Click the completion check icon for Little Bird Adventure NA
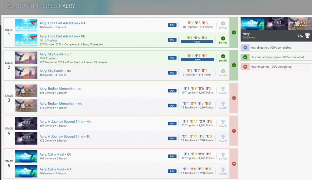This screenshot has height=180, width=312. pyautogui.click(x=223, y=23)
